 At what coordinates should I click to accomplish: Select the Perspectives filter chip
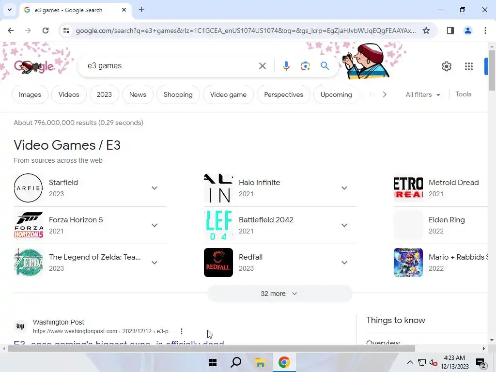(x=283, y=94)
